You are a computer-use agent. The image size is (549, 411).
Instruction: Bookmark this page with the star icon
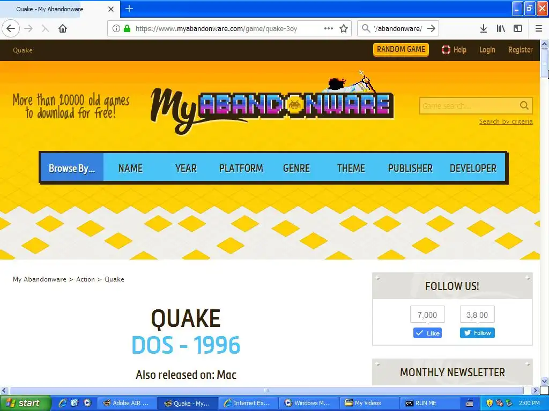coord(344,29)
